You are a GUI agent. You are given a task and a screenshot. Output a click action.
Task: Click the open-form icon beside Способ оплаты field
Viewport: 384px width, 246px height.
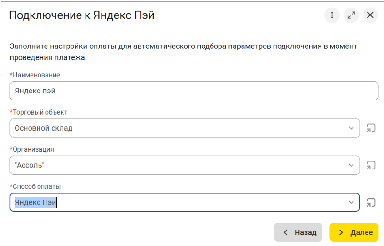coord(371,202)
